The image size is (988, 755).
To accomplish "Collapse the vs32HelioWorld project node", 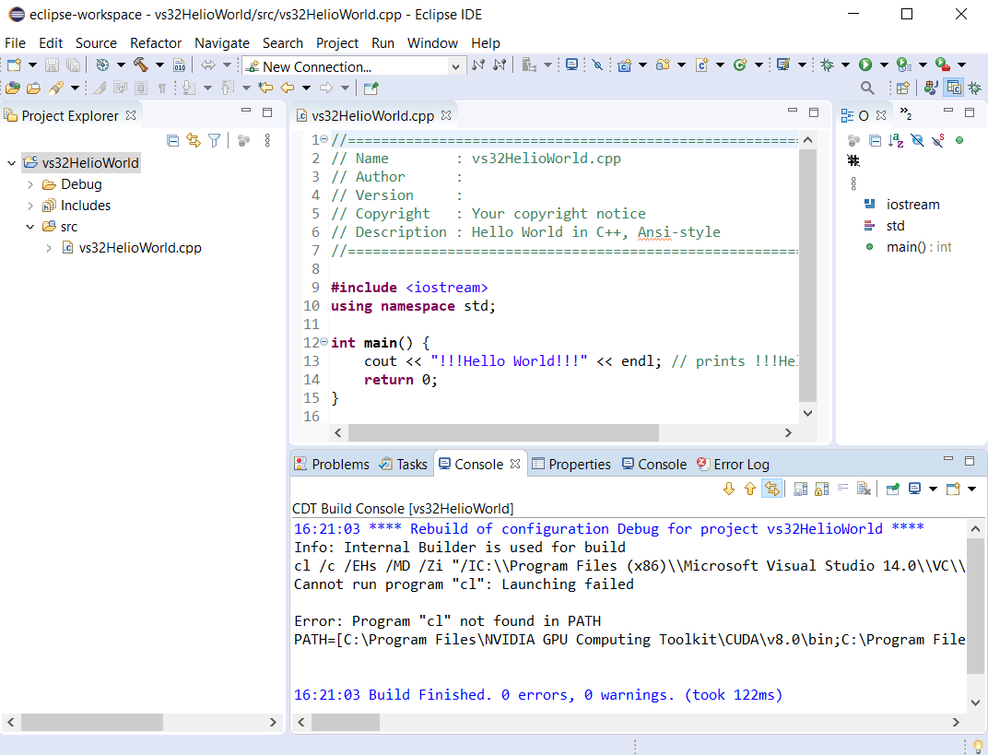I will 11,162.
